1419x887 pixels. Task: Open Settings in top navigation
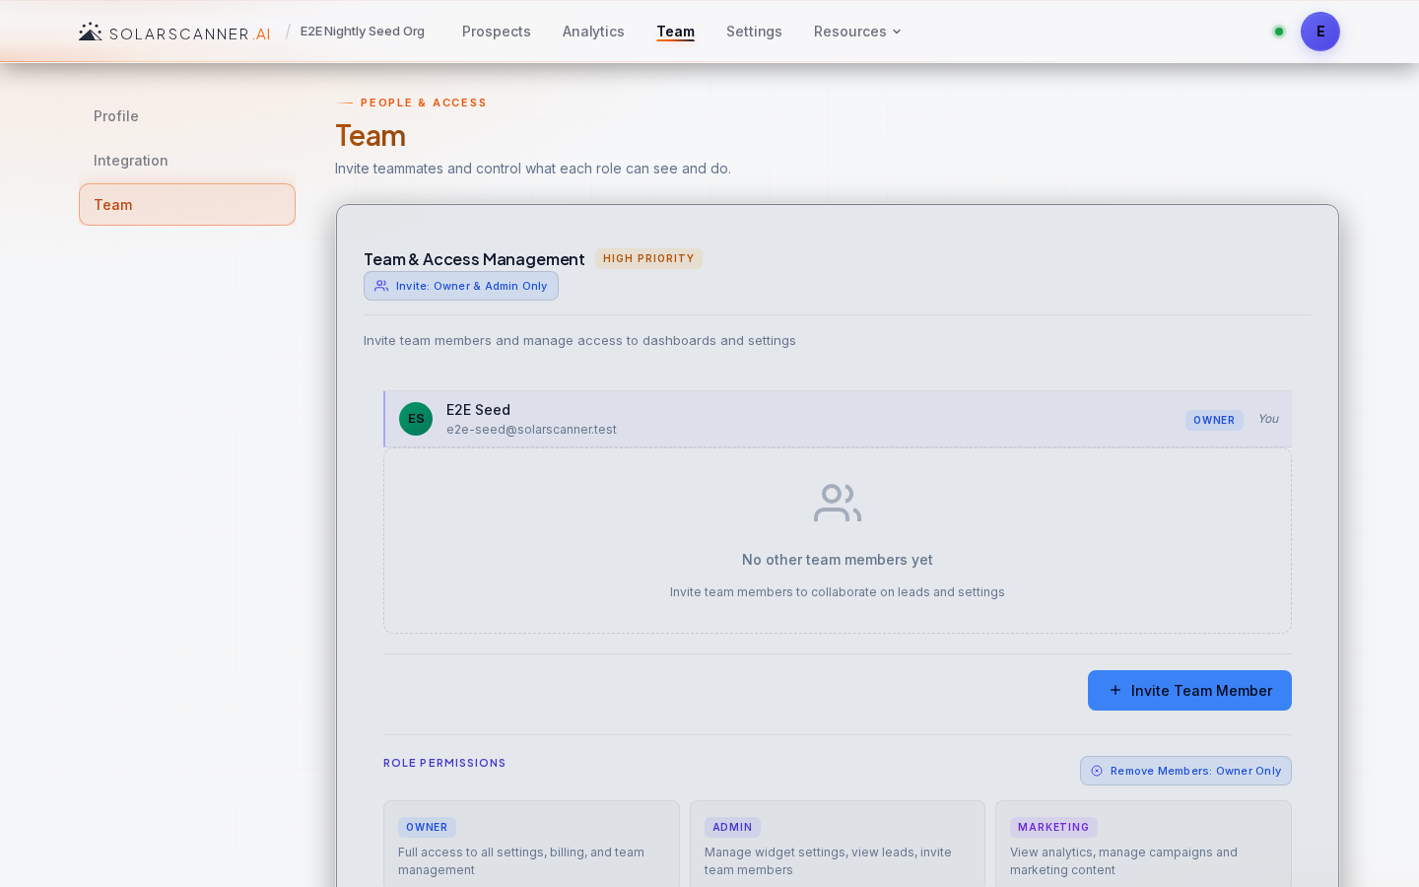(754, 32)
